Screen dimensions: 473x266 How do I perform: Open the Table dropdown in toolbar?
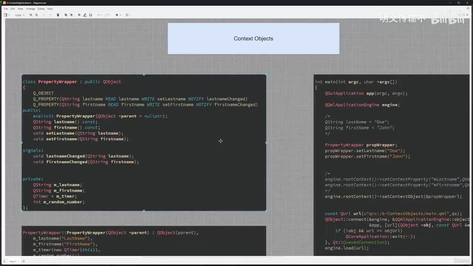click(x=128, y=15)
